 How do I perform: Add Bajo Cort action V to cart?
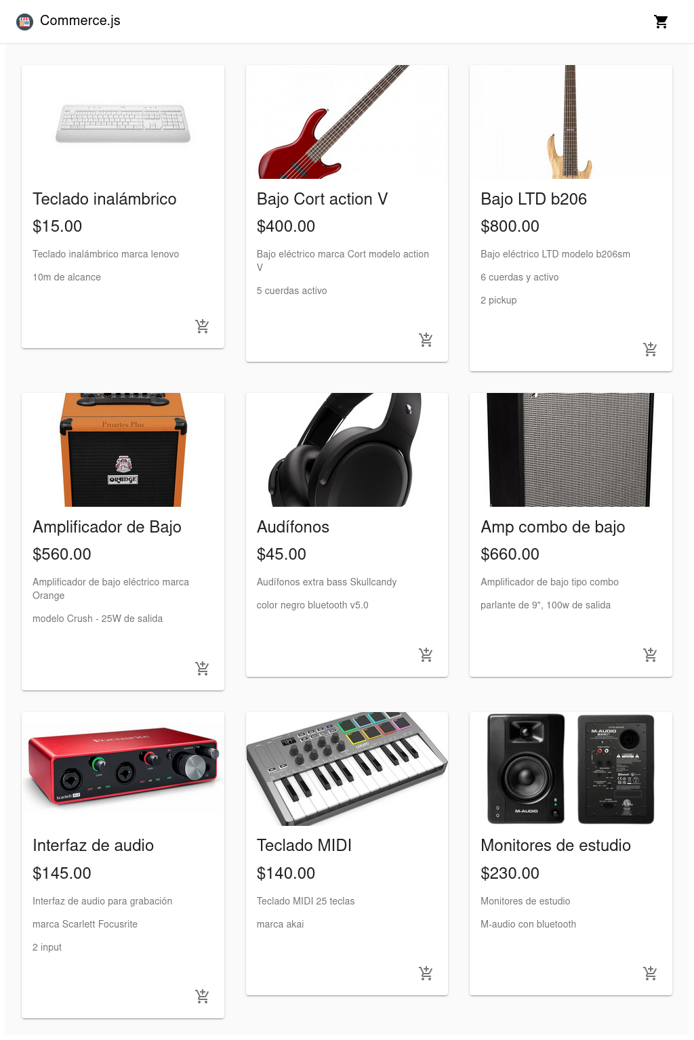click(x=426, y=339)
